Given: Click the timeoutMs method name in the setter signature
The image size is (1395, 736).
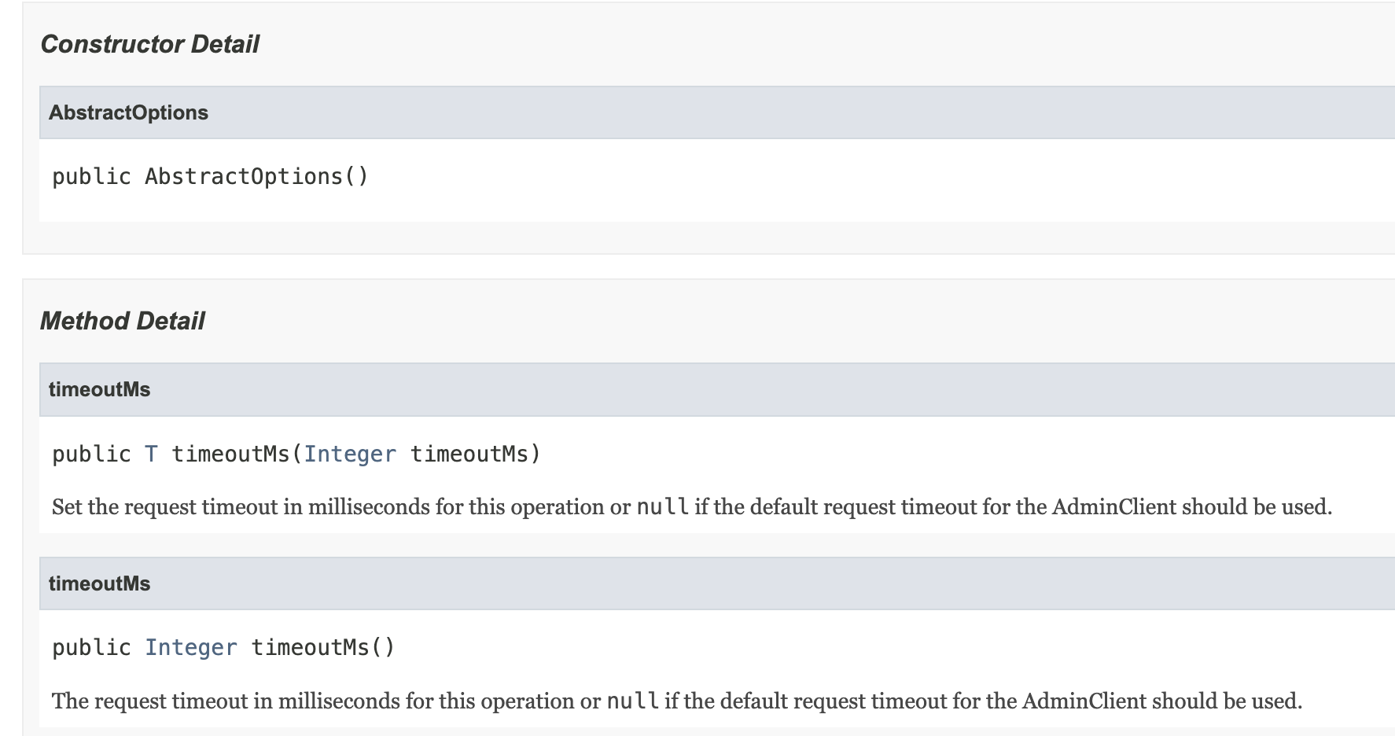Looking at the screenshot, I should [230, 454].
